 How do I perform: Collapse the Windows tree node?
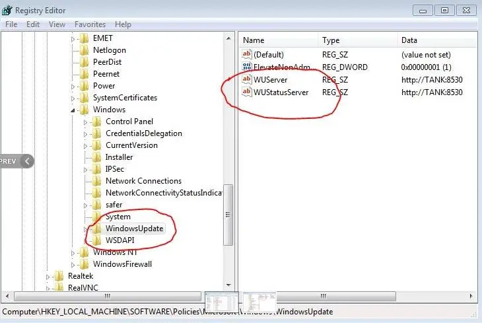pyautogui.click(x=73, y=110)
